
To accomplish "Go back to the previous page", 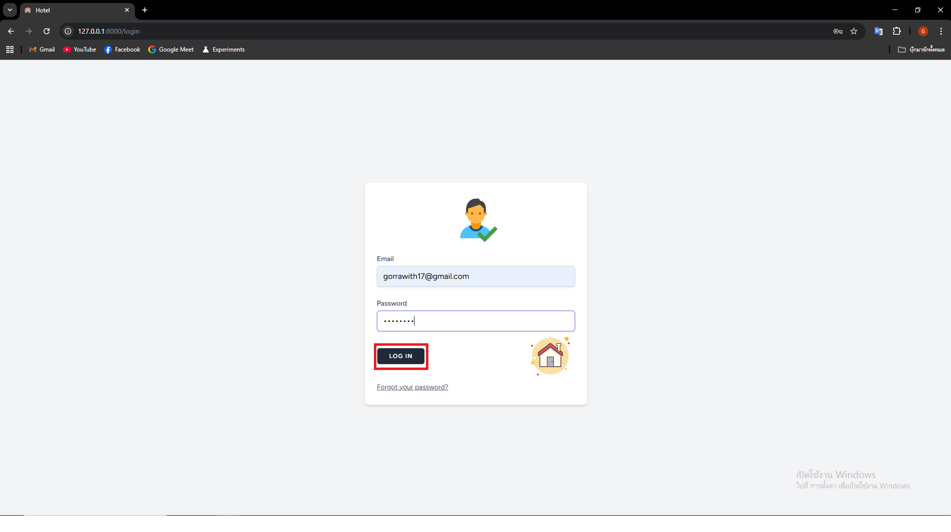I will point(11,31).
